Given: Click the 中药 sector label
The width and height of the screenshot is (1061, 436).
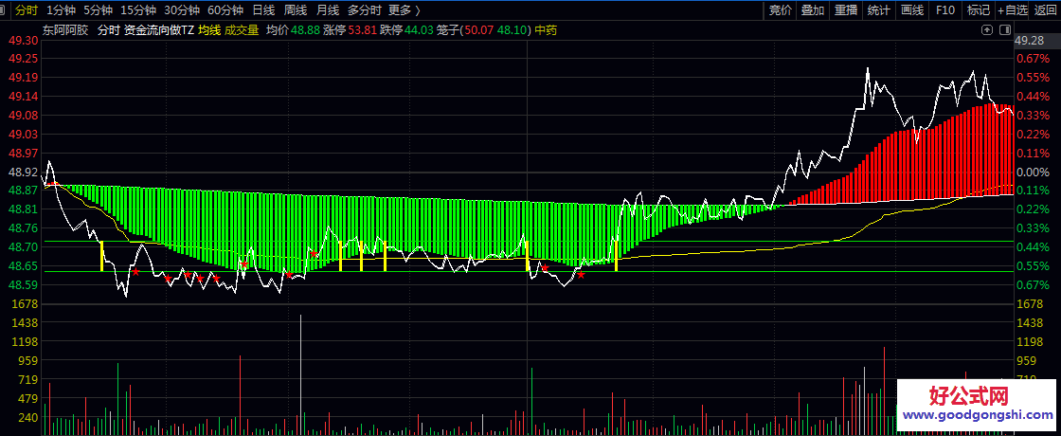Looking at the screenshot, I should (546, 30).
